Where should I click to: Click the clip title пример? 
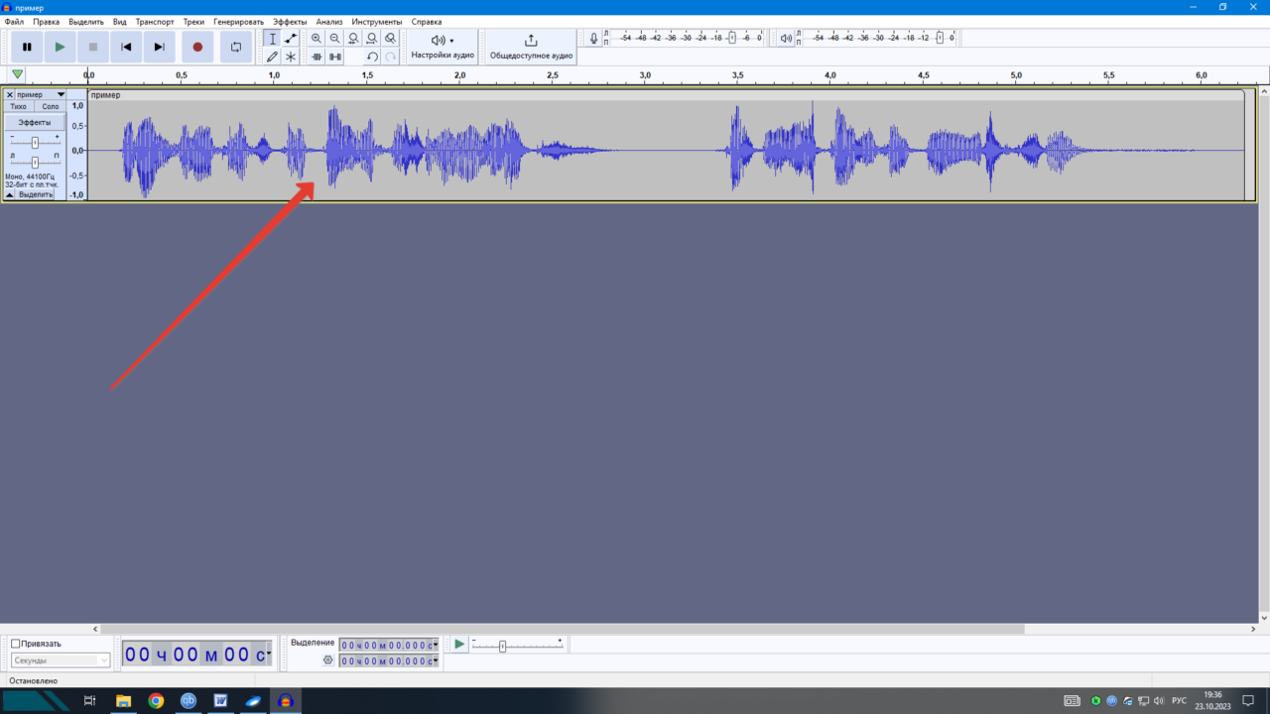(x=105, y=95)
